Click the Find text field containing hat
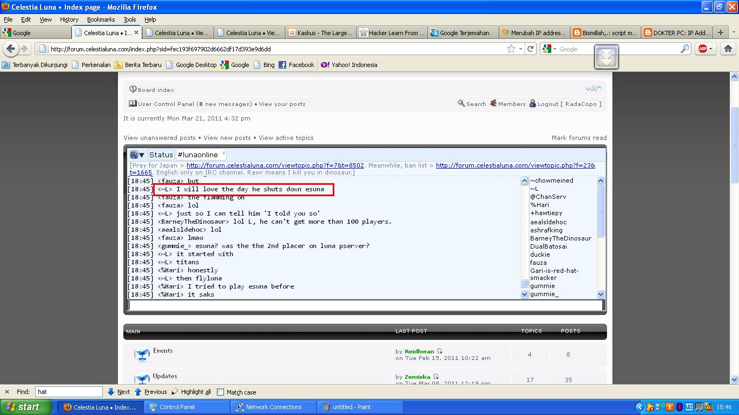Viewport: 739px width, 415px height. pos(69,392)
